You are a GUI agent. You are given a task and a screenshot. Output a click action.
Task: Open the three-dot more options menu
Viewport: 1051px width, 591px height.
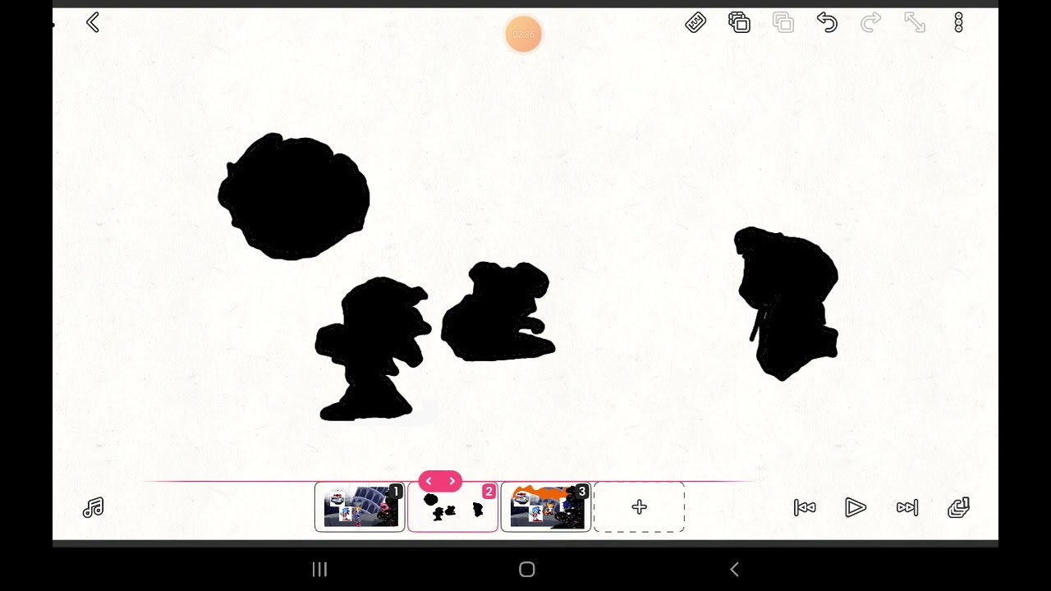tap(958, 23)
